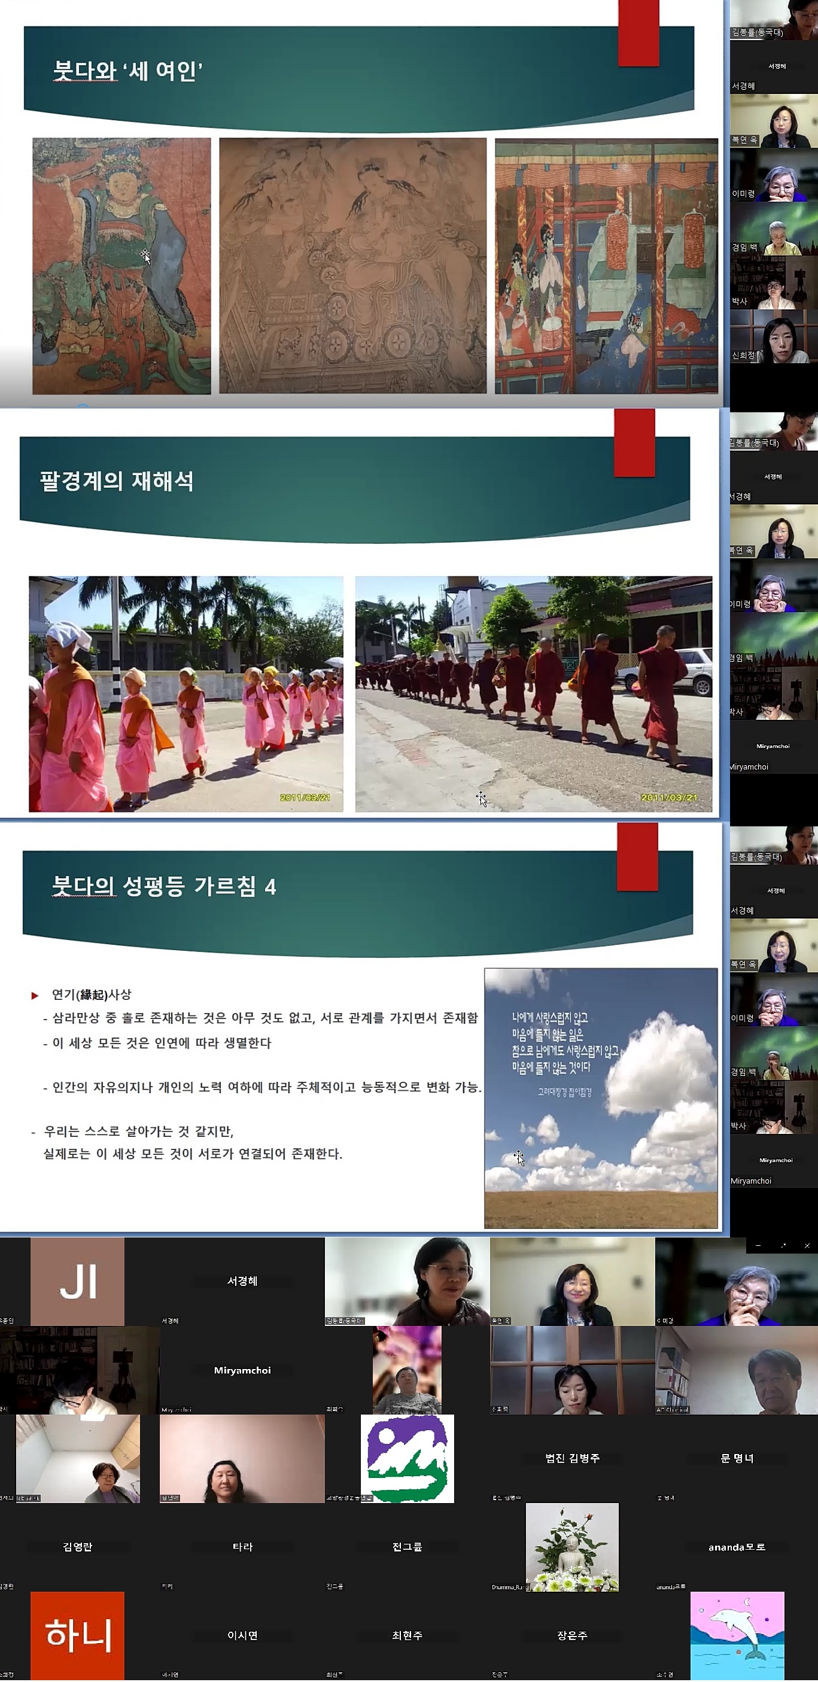Select the 최현주 participant tile

click(408, 1635)
